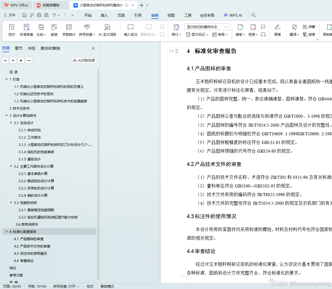Switch to the 引用 ribbon tab
The width and height of the screenshot is (332, 289).
138,15
